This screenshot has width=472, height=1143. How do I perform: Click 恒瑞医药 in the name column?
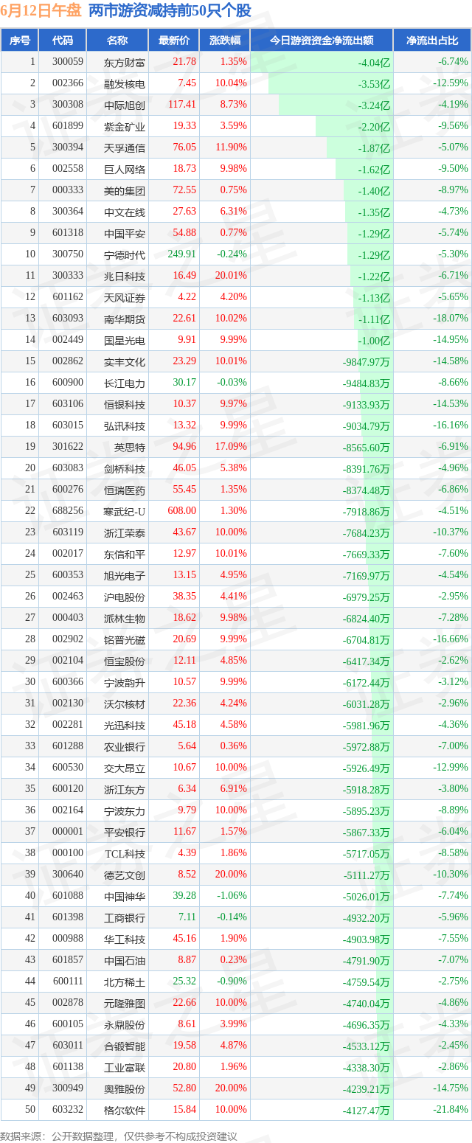tap(125, 490)
